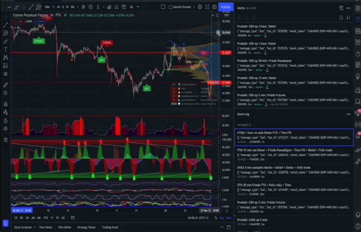361x232 pixels.
Task: Toggle the log scale button
Action: coord(221,218)
